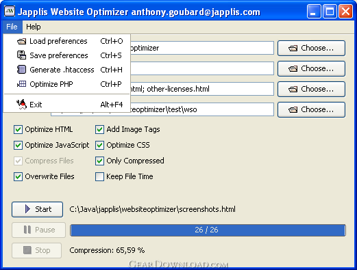The image size is (357, 270).
Task: Click the other-licenses.html text field
Action: pyautogui.click(x=202, y=89)
